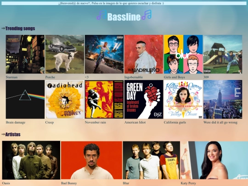Click the left music note icon beside Bassline
248x186 pixels.
(101, 15)
